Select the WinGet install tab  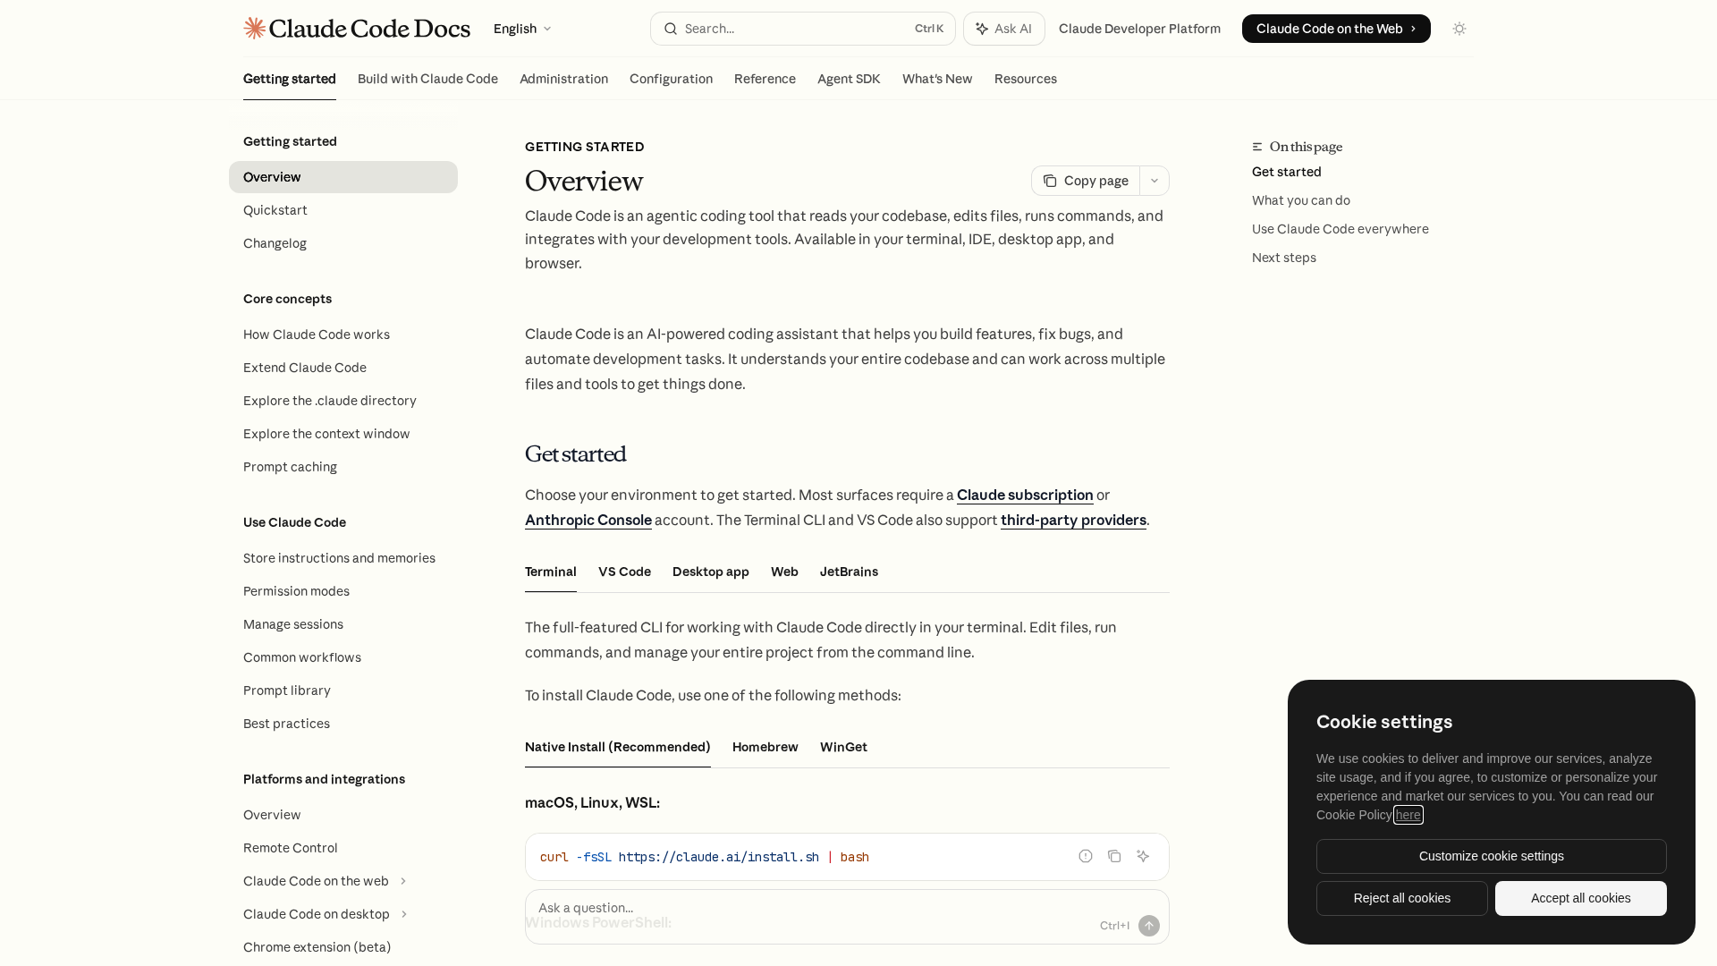point(843,747)
